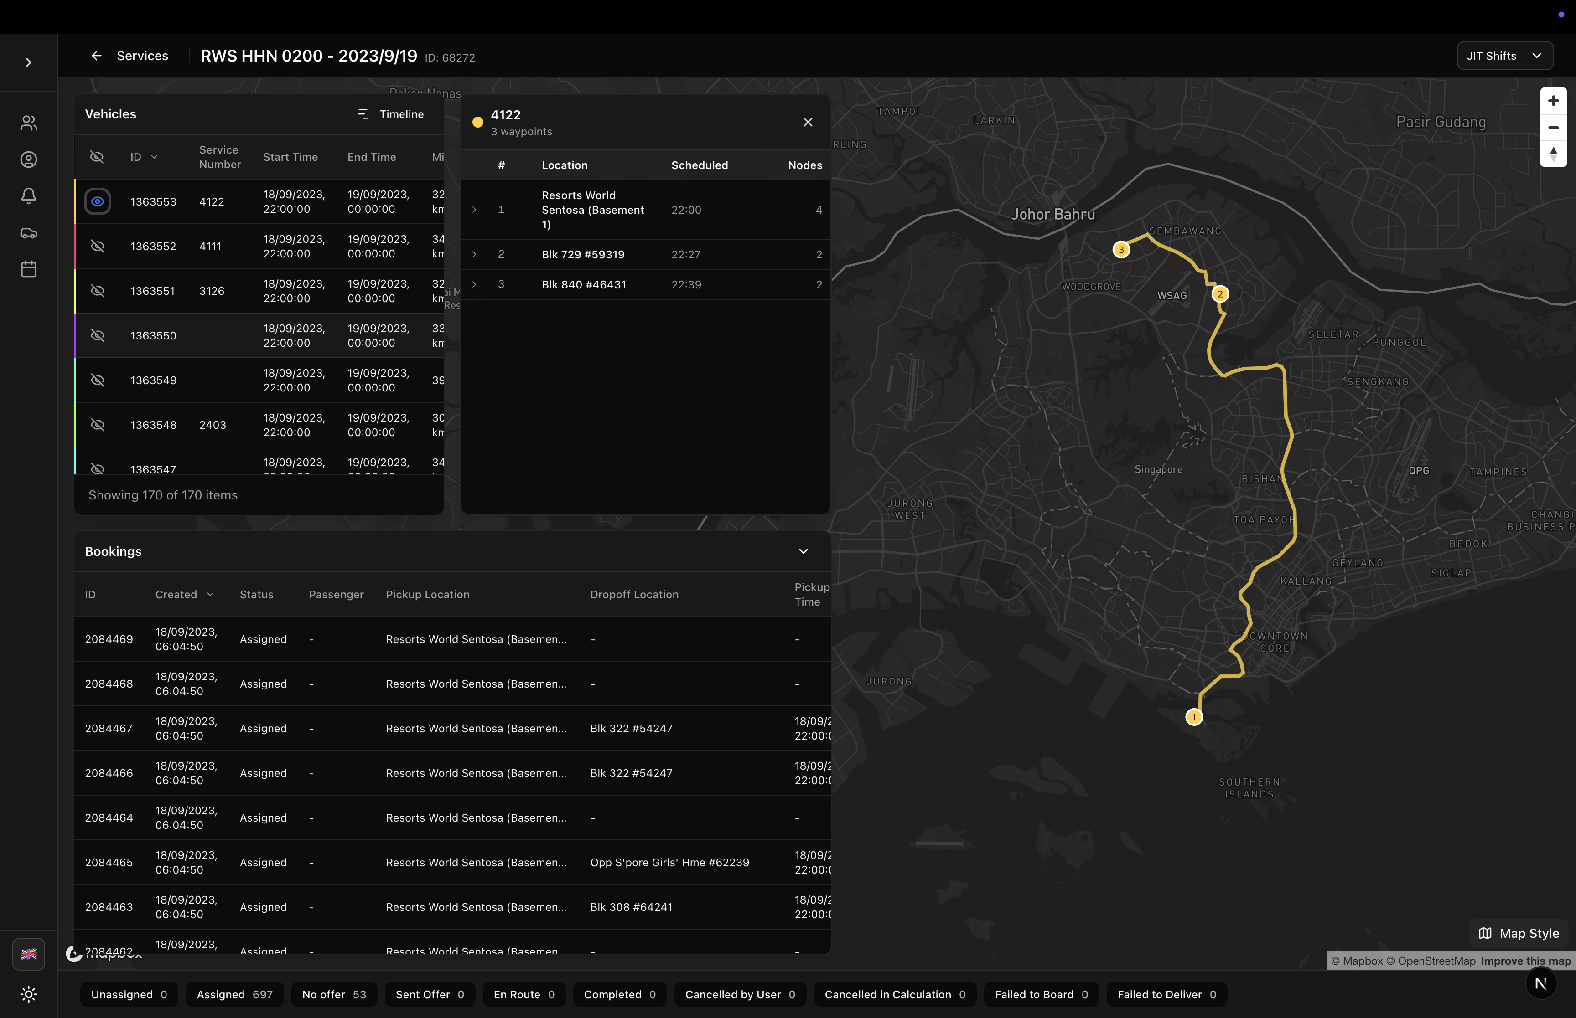Zoom in on the map
The image size is (1576, 1018).
1553,101
